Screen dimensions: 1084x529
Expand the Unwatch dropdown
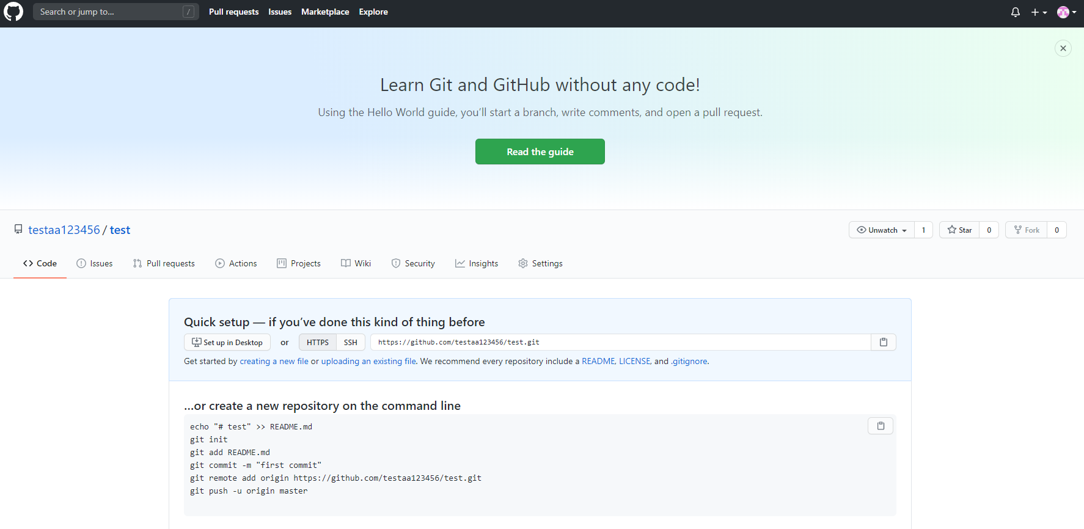point(882,230)
